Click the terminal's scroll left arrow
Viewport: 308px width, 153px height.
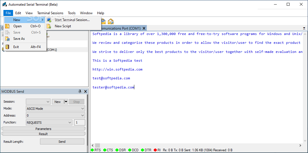tap(92, 146)
